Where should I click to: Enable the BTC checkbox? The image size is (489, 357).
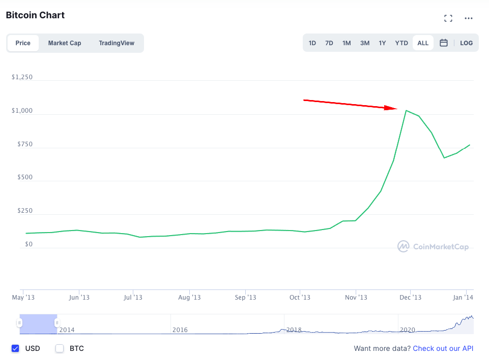click(60, 348)
